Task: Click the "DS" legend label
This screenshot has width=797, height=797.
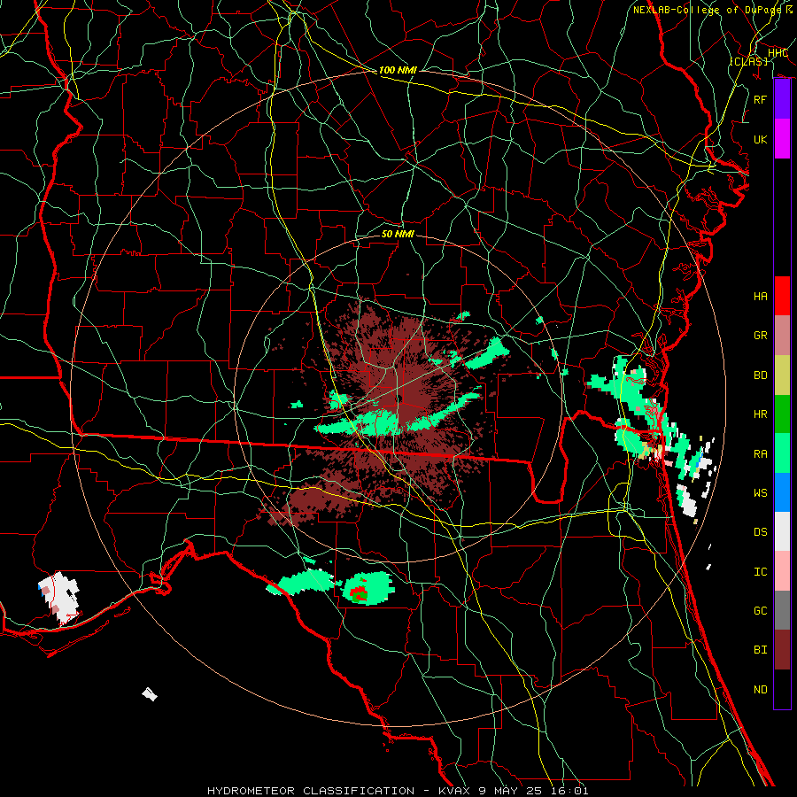Action: pos(760,532)
